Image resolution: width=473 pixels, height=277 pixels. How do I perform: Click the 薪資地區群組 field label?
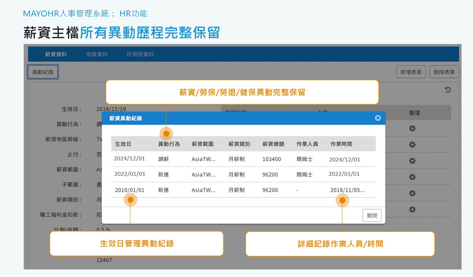coord(64,139)
